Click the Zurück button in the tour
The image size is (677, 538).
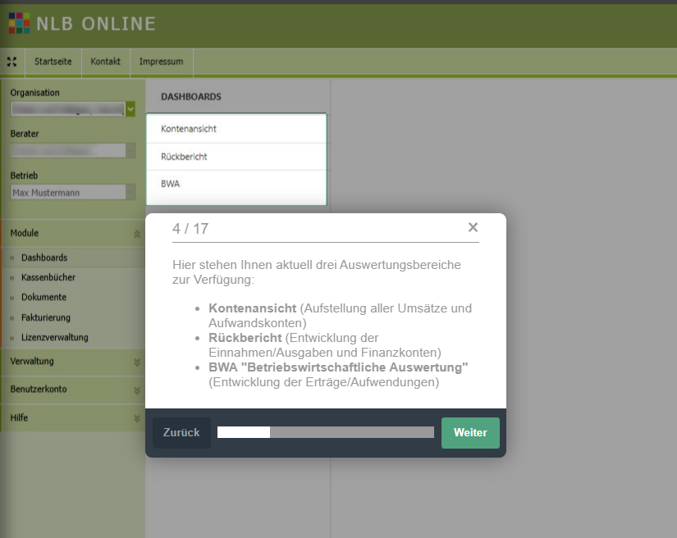(x=181, y=433)
